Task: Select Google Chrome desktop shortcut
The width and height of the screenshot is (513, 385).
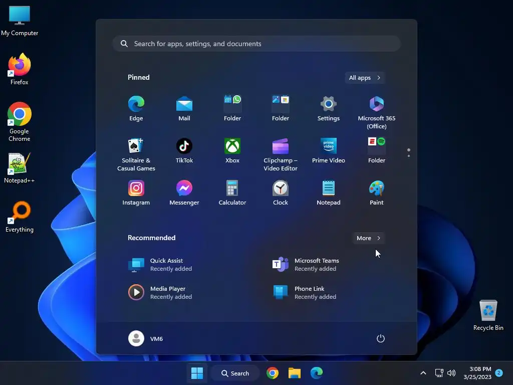Action: point(20,122)
